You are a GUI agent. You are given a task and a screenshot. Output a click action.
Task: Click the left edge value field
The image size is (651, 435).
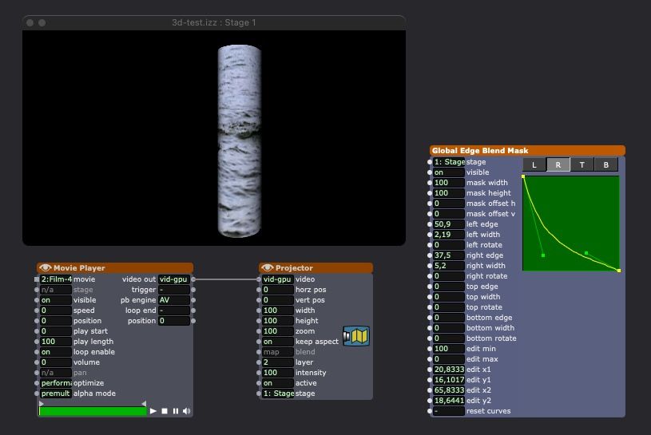(x=448, y=224)
